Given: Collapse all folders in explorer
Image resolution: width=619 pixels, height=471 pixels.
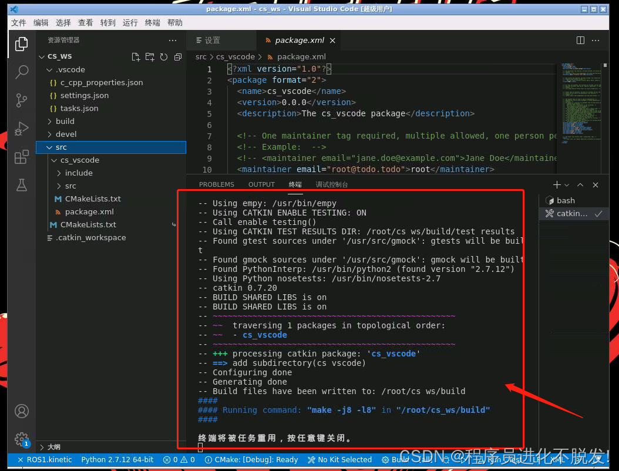Looking at the screenshot, I should click(178, 57).
